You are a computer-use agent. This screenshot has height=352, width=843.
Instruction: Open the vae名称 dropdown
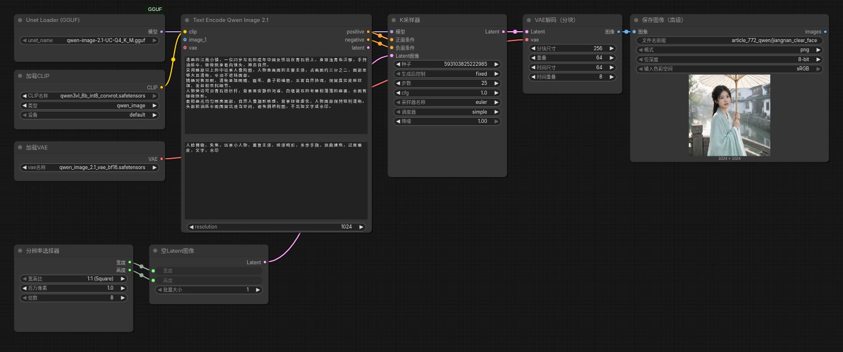[x=89, y=167]
